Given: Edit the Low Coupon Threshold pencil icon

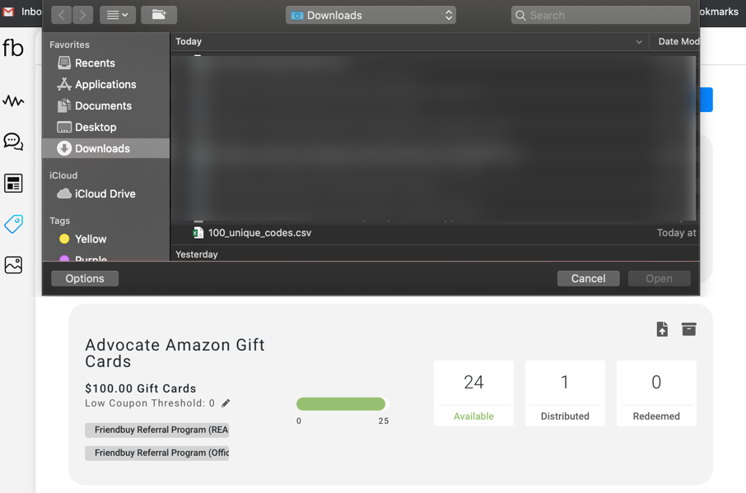Looking at the screenshot, I should click(226, 403).
